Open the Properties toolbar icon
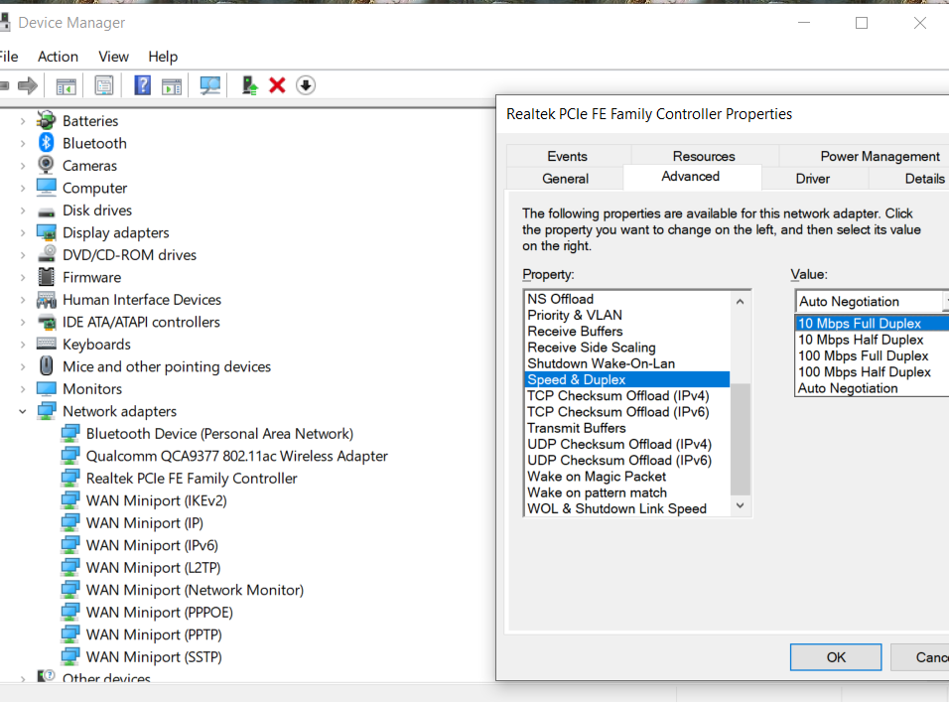Viewport: 949px width, 702px height. [104, 86]
